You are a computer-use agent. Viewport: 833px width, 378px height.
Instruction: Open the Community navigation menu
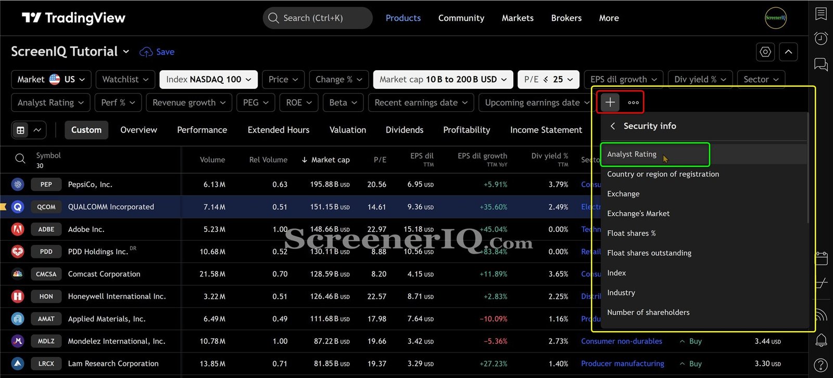pos(461,18)
